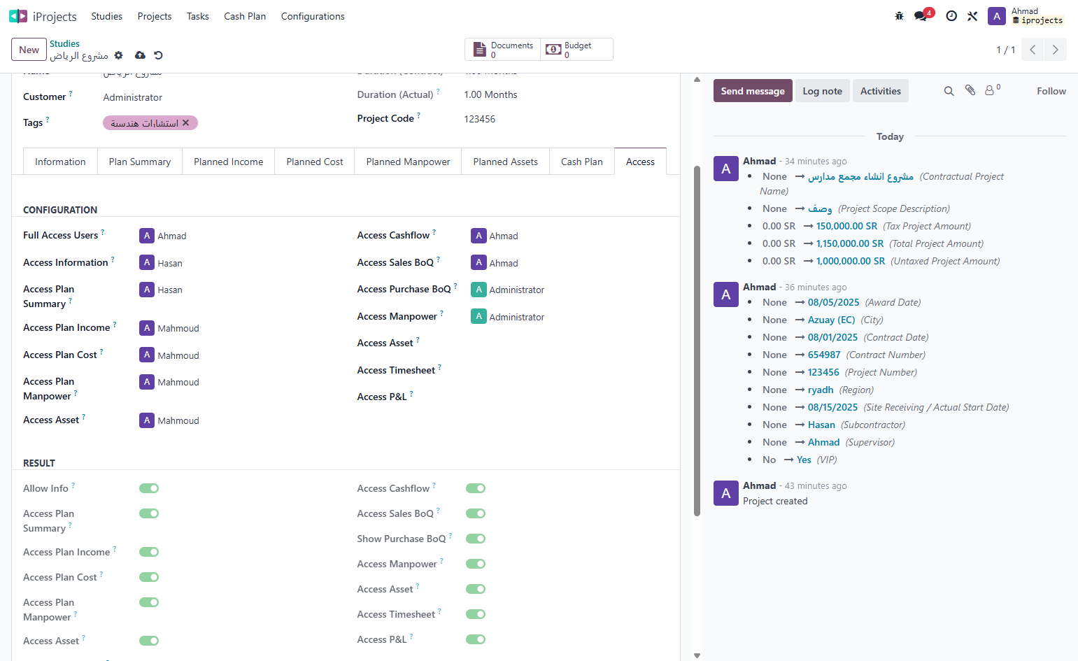Open the conversations chat icon
The image size is (1078, 661).
[921, 16]
